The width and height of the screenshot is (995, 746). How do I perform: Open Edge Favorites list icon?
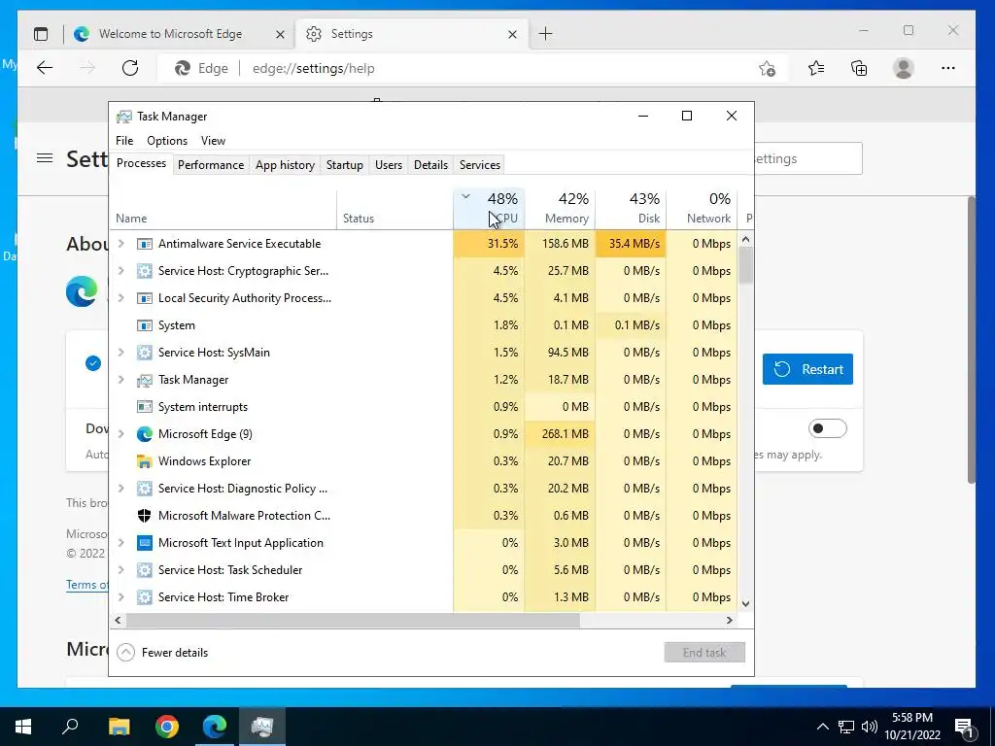816,68
